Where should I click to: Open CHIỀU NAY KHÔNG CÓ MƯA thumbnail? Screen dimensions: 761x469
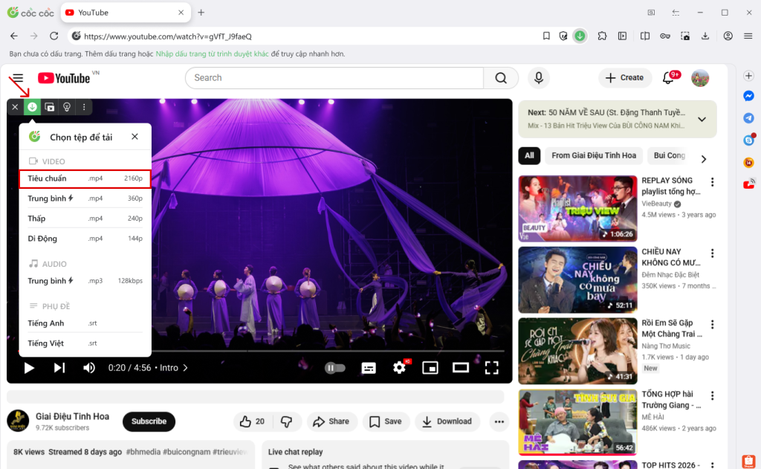tap(577, 280)
